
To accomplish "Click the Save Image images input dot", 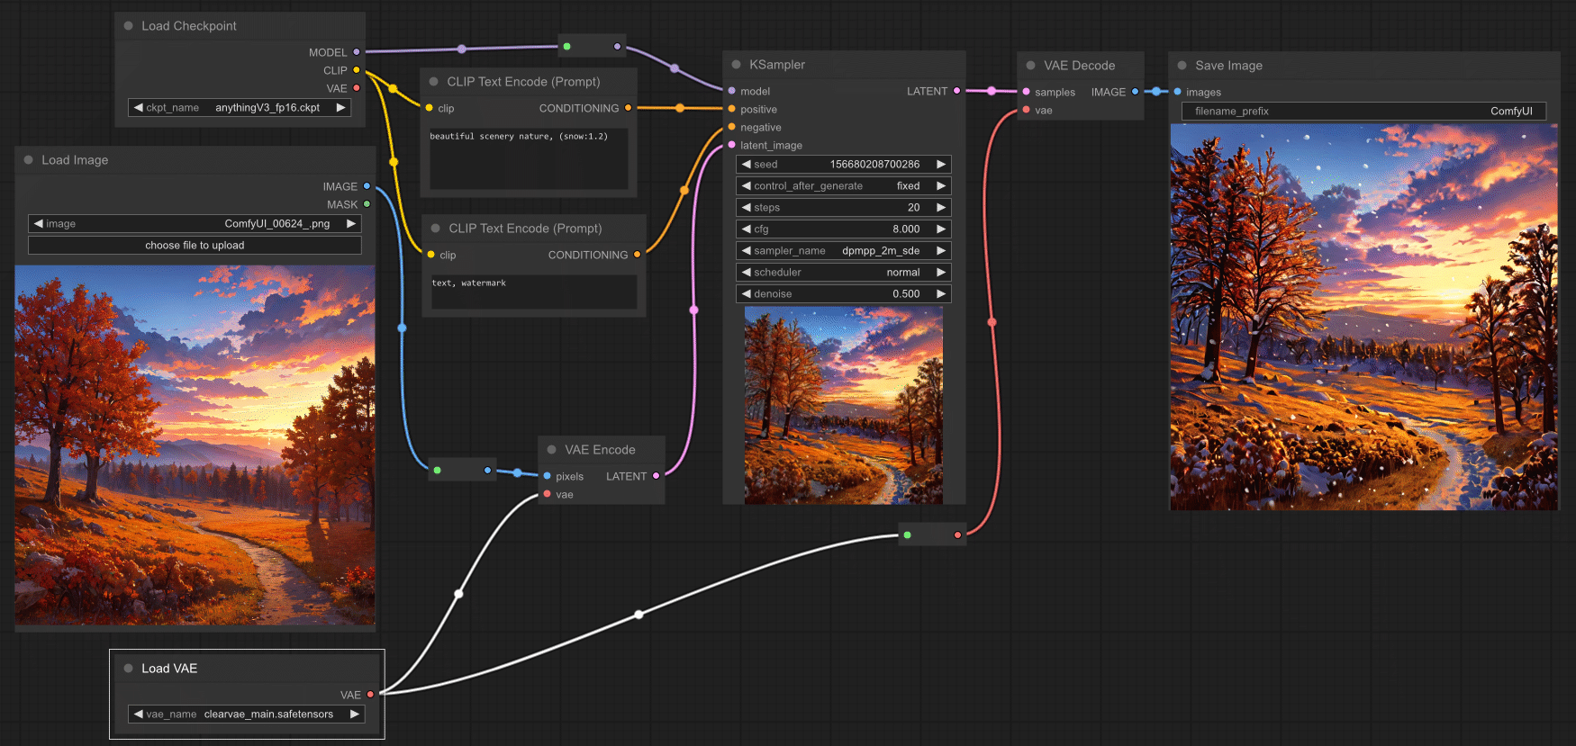I will point(1177,92).
